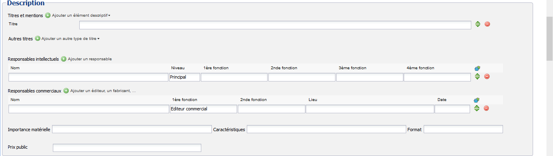Viewport: 553px width, 156px height.
Task: Click the blue puzzle icon in Responsables intellectuels header
Action: [477, 68]
